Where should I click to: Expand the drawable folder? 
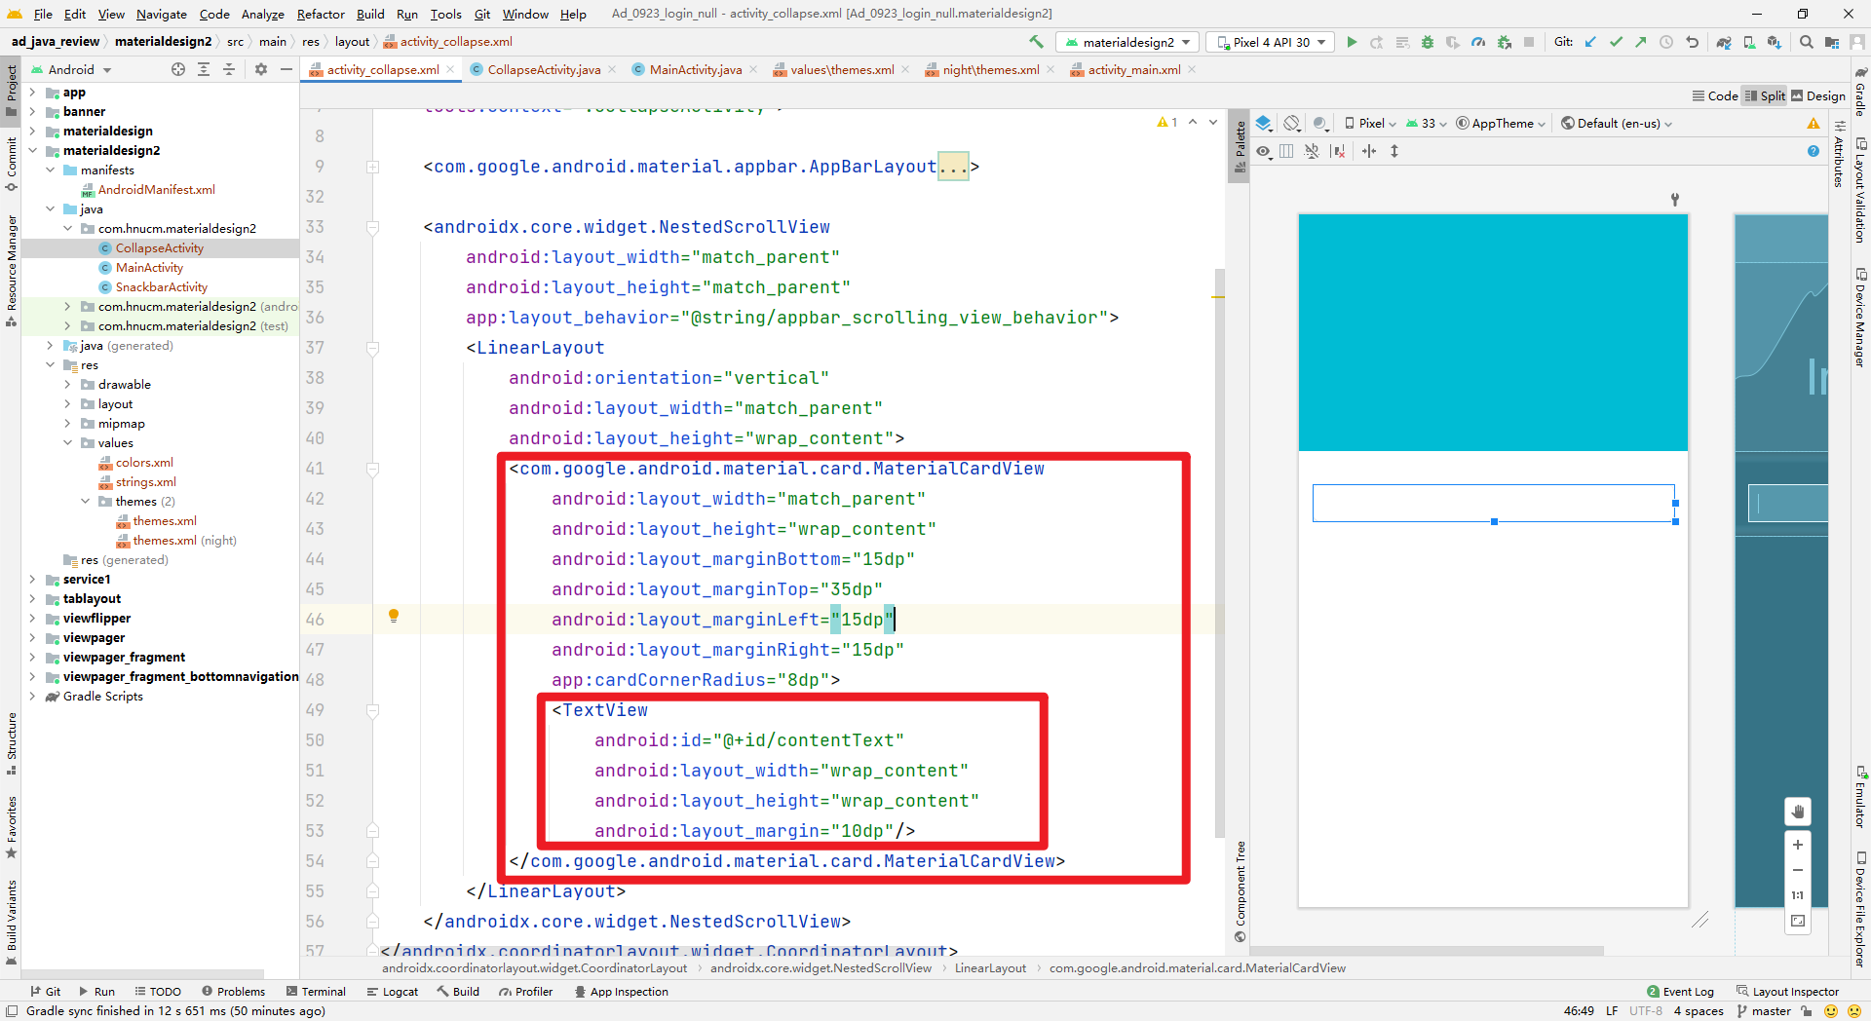(x=67, y=385)
